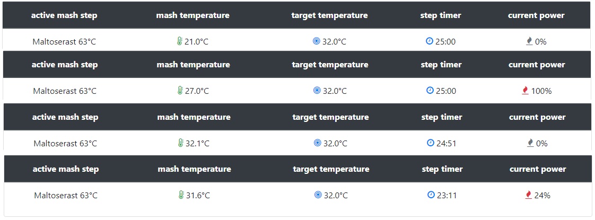Click the 23:11 step timer value
The height and width of the screenshot is (220, 595).
tap(446, 195)
